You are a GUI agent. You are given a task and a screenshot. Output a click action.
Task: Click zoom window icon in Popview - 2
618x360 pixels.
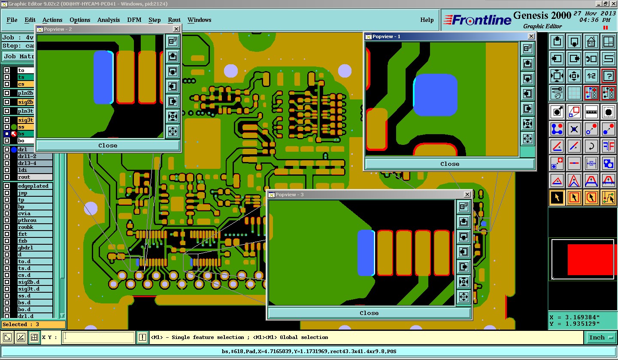coord(173,41)
